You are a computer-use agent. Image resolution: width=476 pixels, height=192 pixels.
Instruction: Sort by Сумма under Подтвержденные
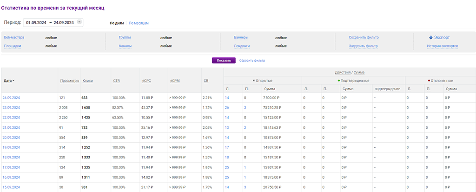coord(348,89)
